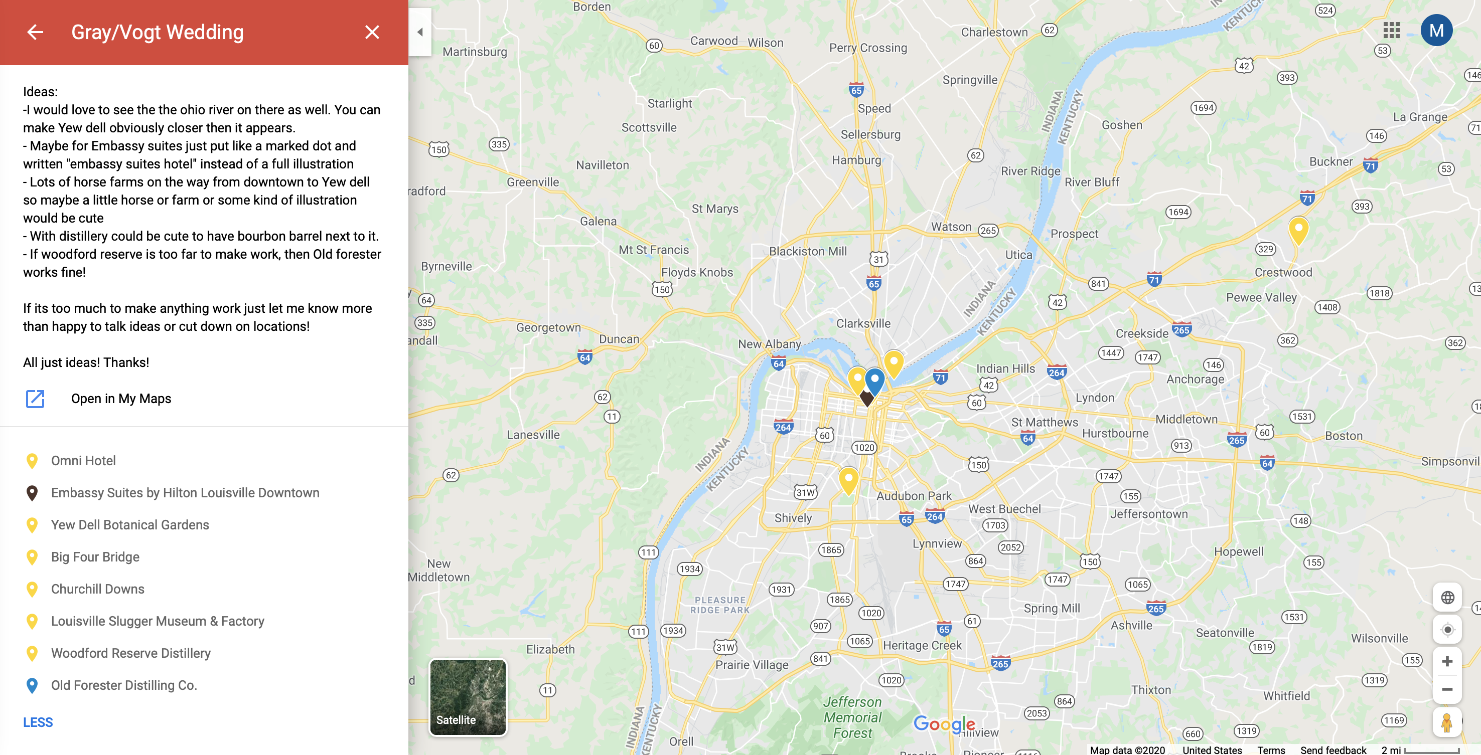Close the Gray/Vogt Wedding panel
The height and width of the screenshot is (755, 1481).
click(x=372, y=32)
